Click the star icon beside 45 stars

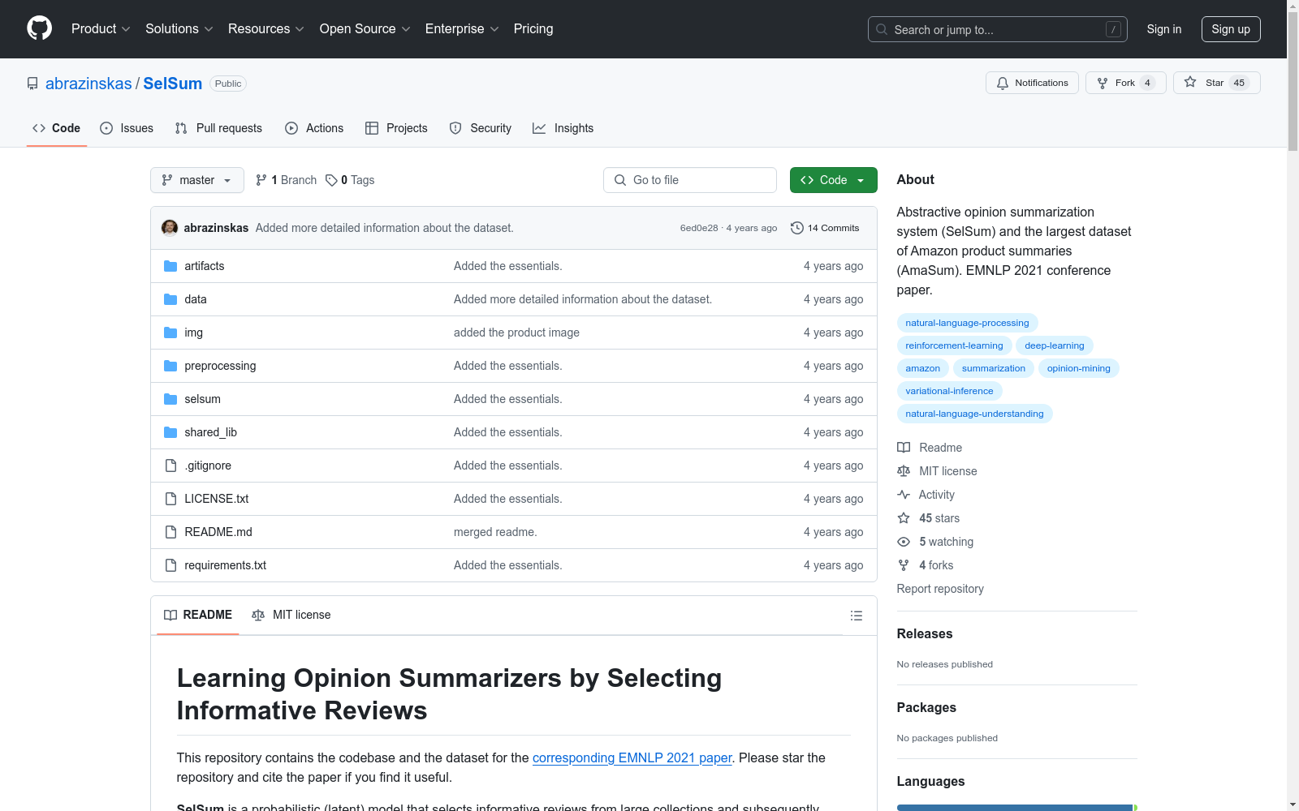(904, 518)
